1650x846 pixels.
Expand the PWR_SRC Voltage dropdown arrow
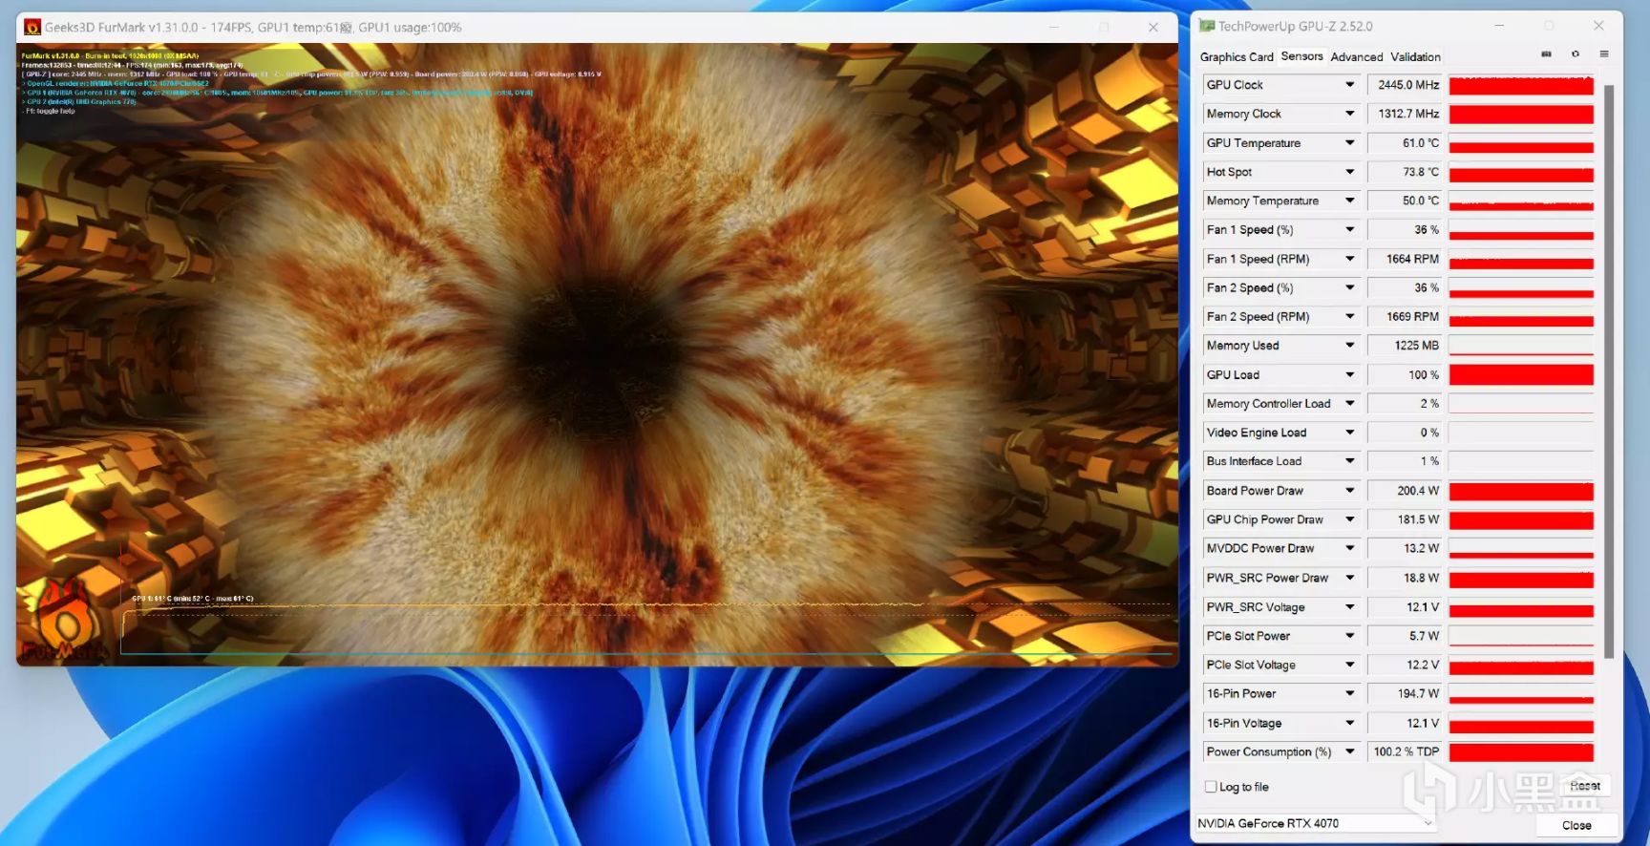pos(1350,607)
